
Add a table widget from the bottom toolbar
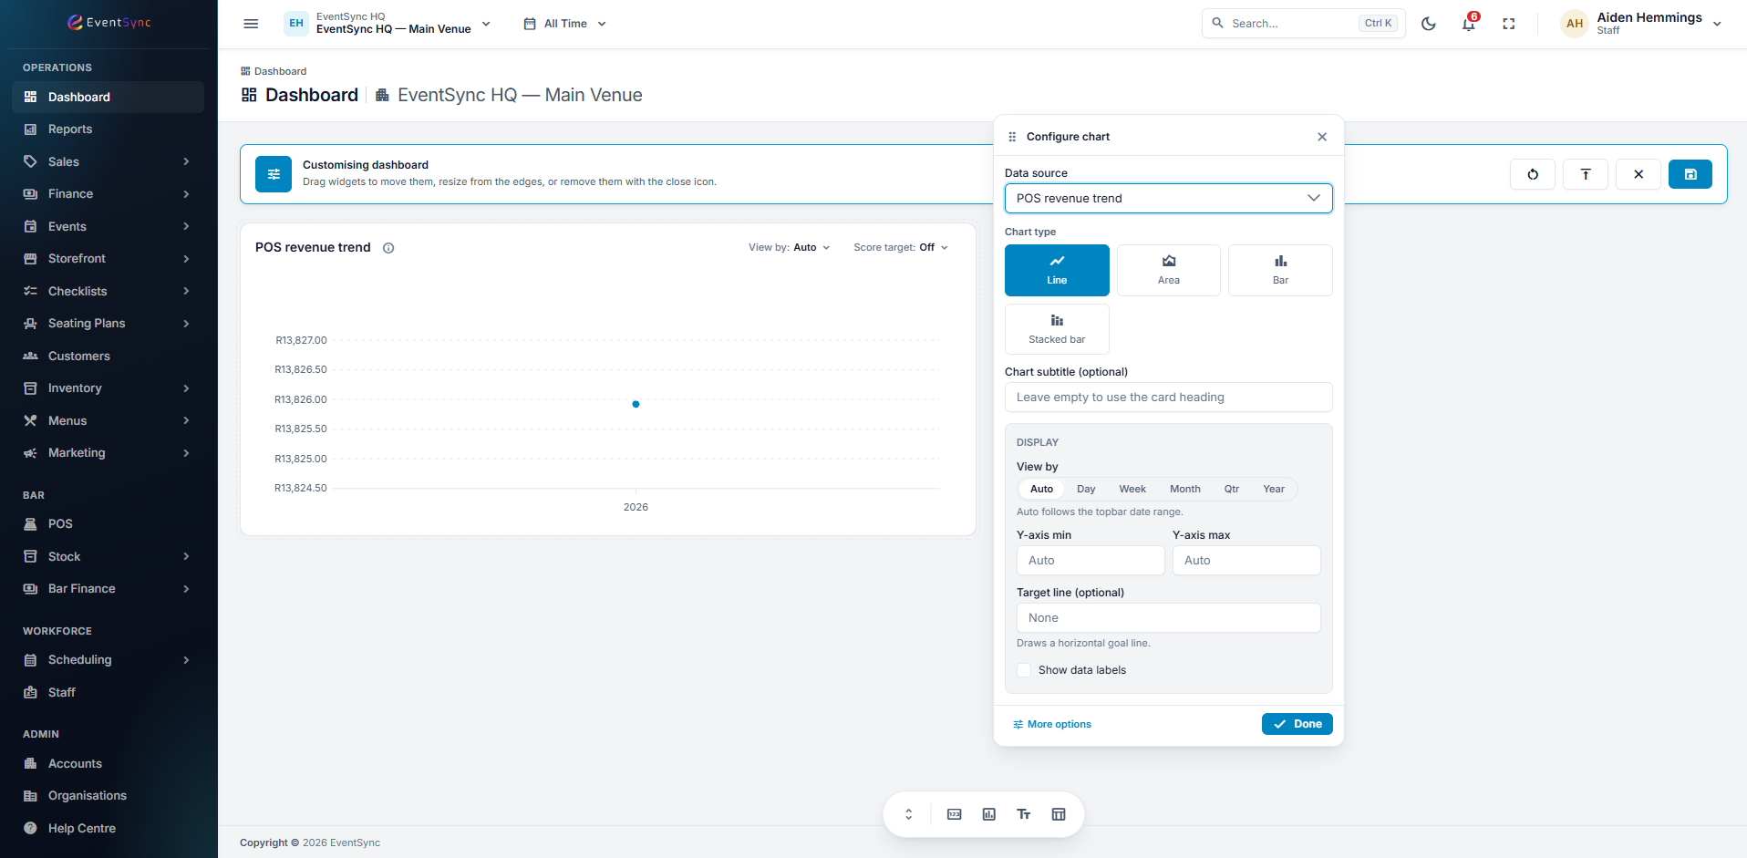(1059, 814)
